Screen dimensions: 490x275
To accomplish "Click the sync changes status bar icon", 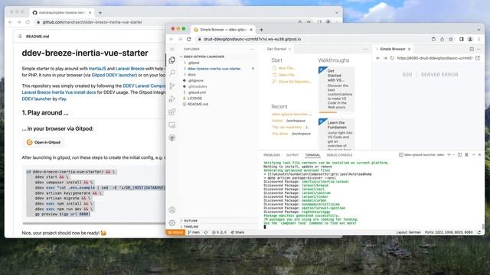I will pos(206,232).
